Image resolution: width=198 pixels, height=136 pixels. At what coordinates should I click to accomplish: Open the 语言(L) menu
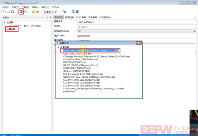point(35,7)
